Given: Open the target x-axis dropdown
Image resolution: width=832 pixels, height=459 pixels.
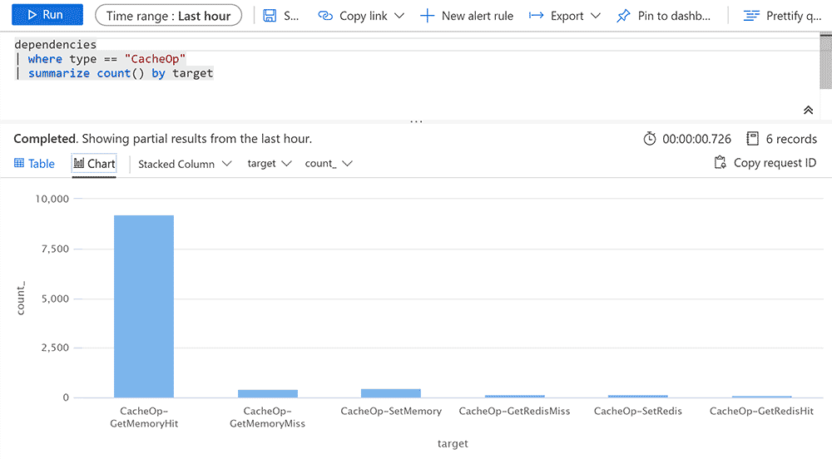Looking at the screenshot, I should pos(270,164).
